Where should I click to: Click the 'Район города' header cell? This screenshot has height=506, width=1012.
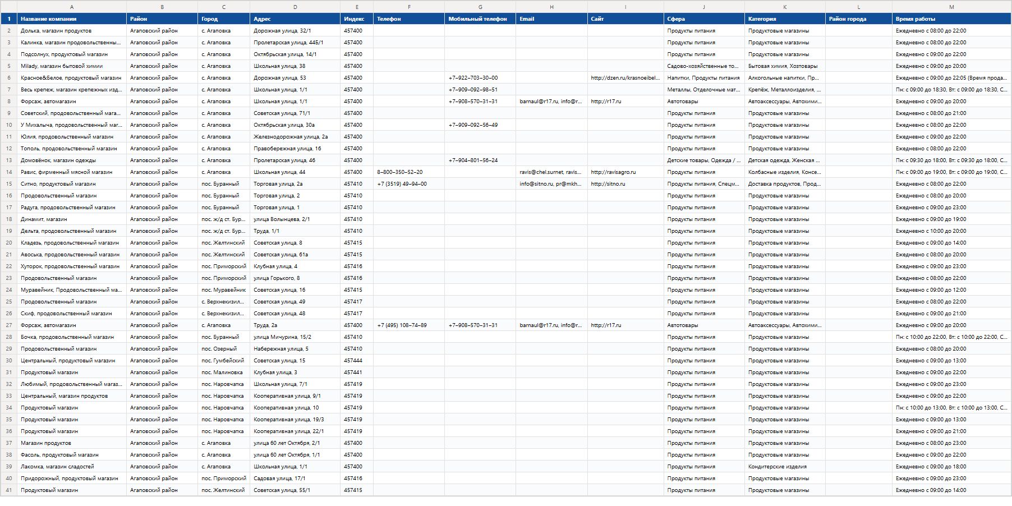(x=859, y=19)
